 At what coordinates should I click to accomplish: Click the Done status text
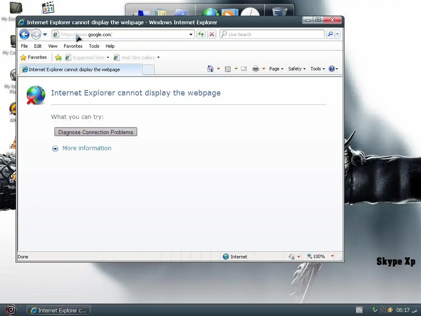[23, 257]
